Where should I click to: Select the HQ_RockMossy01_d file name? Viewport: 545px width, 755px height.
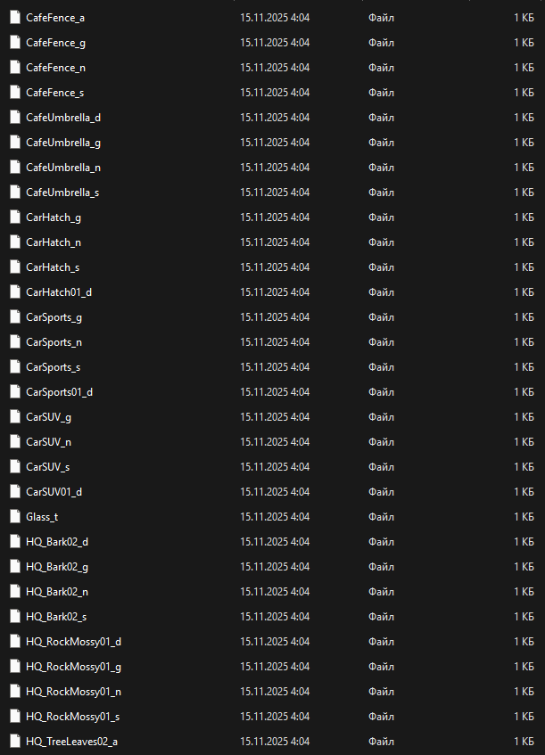pos(73,641)
